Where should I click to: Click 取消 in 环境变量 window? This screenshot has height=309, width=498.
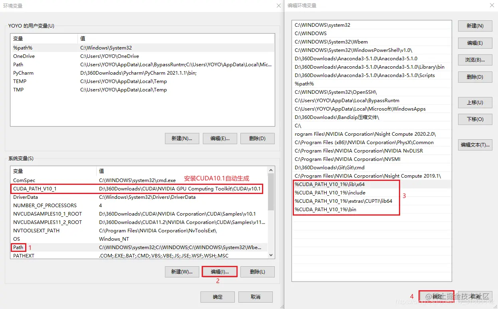[x=256, y=297]
